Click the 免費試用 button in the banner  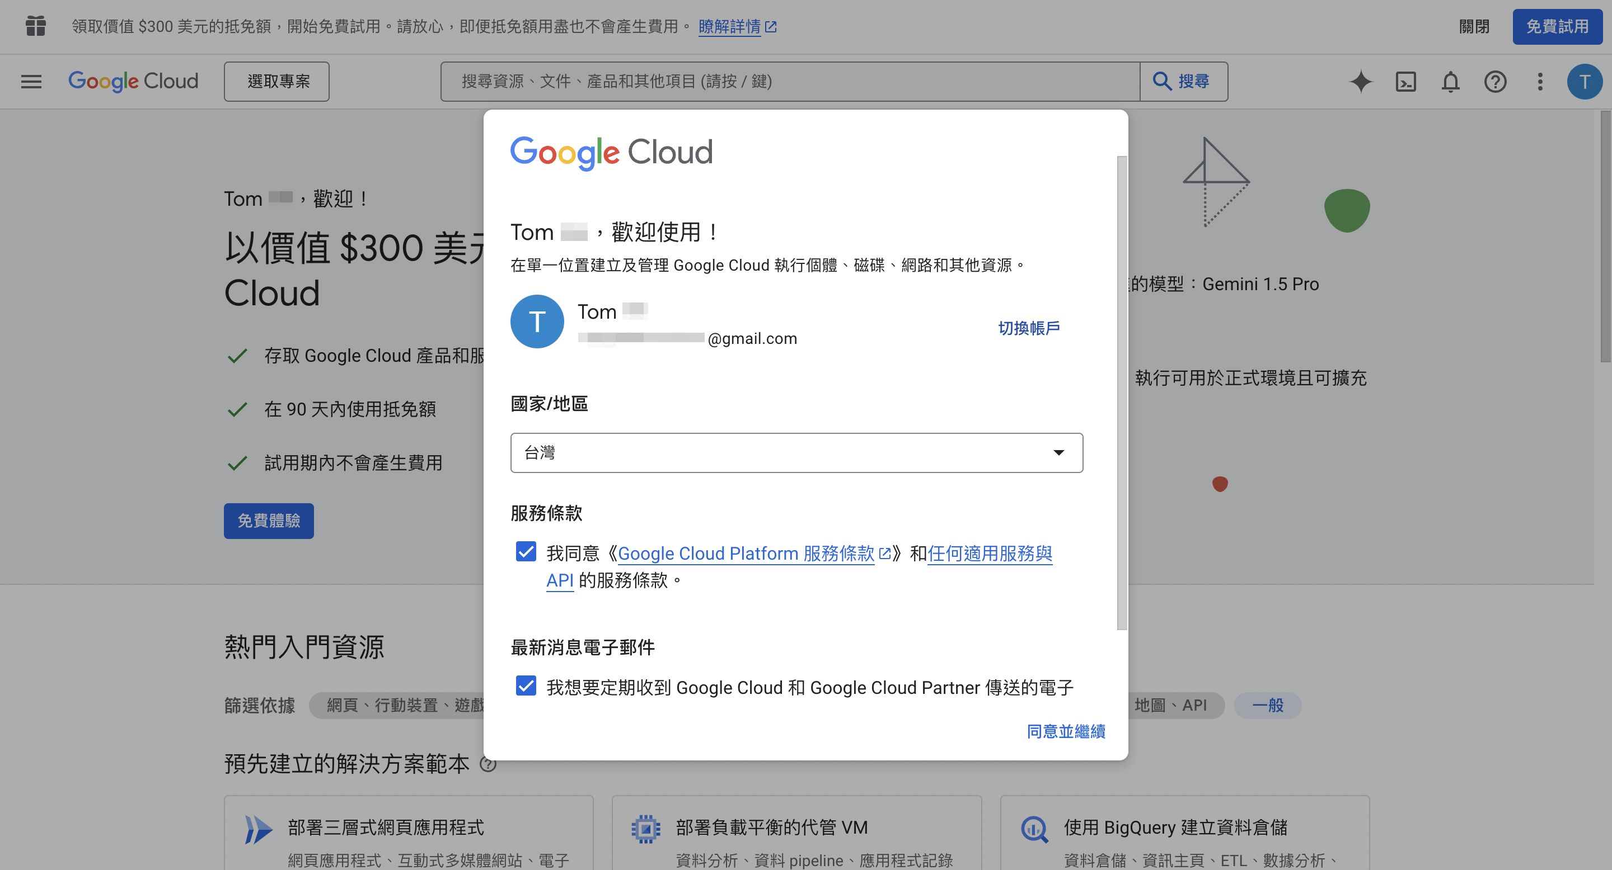1558,26
